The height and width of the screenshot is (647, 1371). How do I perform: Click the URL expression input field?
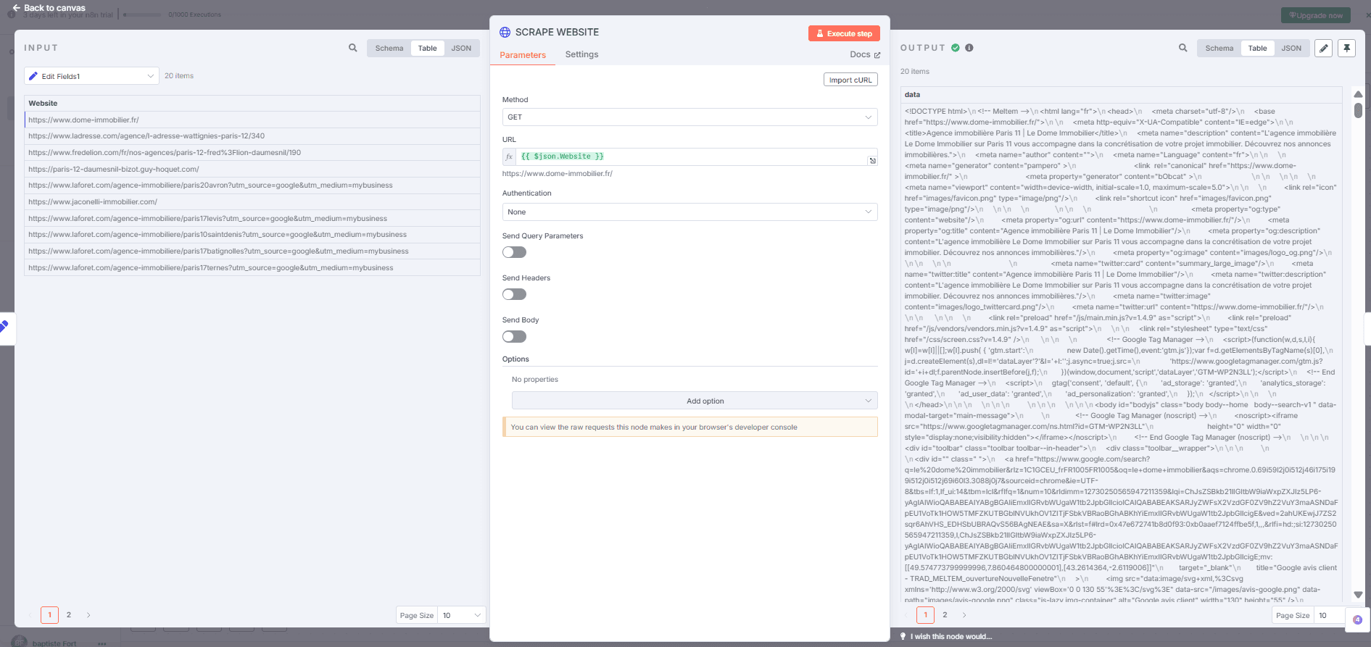691,156
